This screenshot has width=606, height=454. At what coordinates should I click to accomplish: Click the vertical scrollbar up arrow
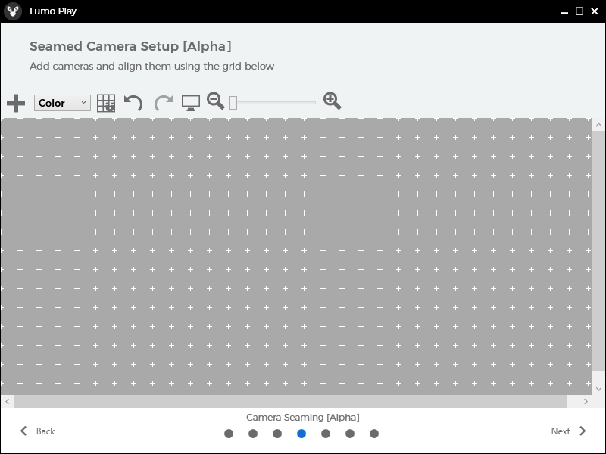(x=598, y=125)
